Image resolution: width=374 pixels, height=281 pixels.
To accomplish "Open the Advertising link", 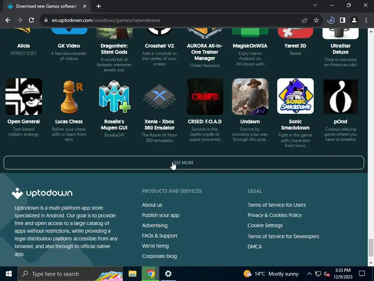I will pyautogui.click(x=154, y=225).
